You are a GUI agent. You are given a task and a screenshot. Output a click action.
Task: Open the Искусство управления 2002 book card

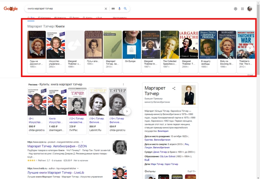tap(56, 52)
